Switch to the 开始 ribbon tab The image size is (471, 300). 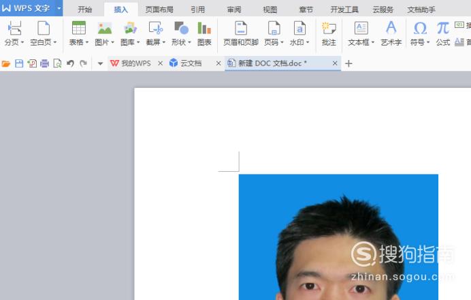(84, 10)
